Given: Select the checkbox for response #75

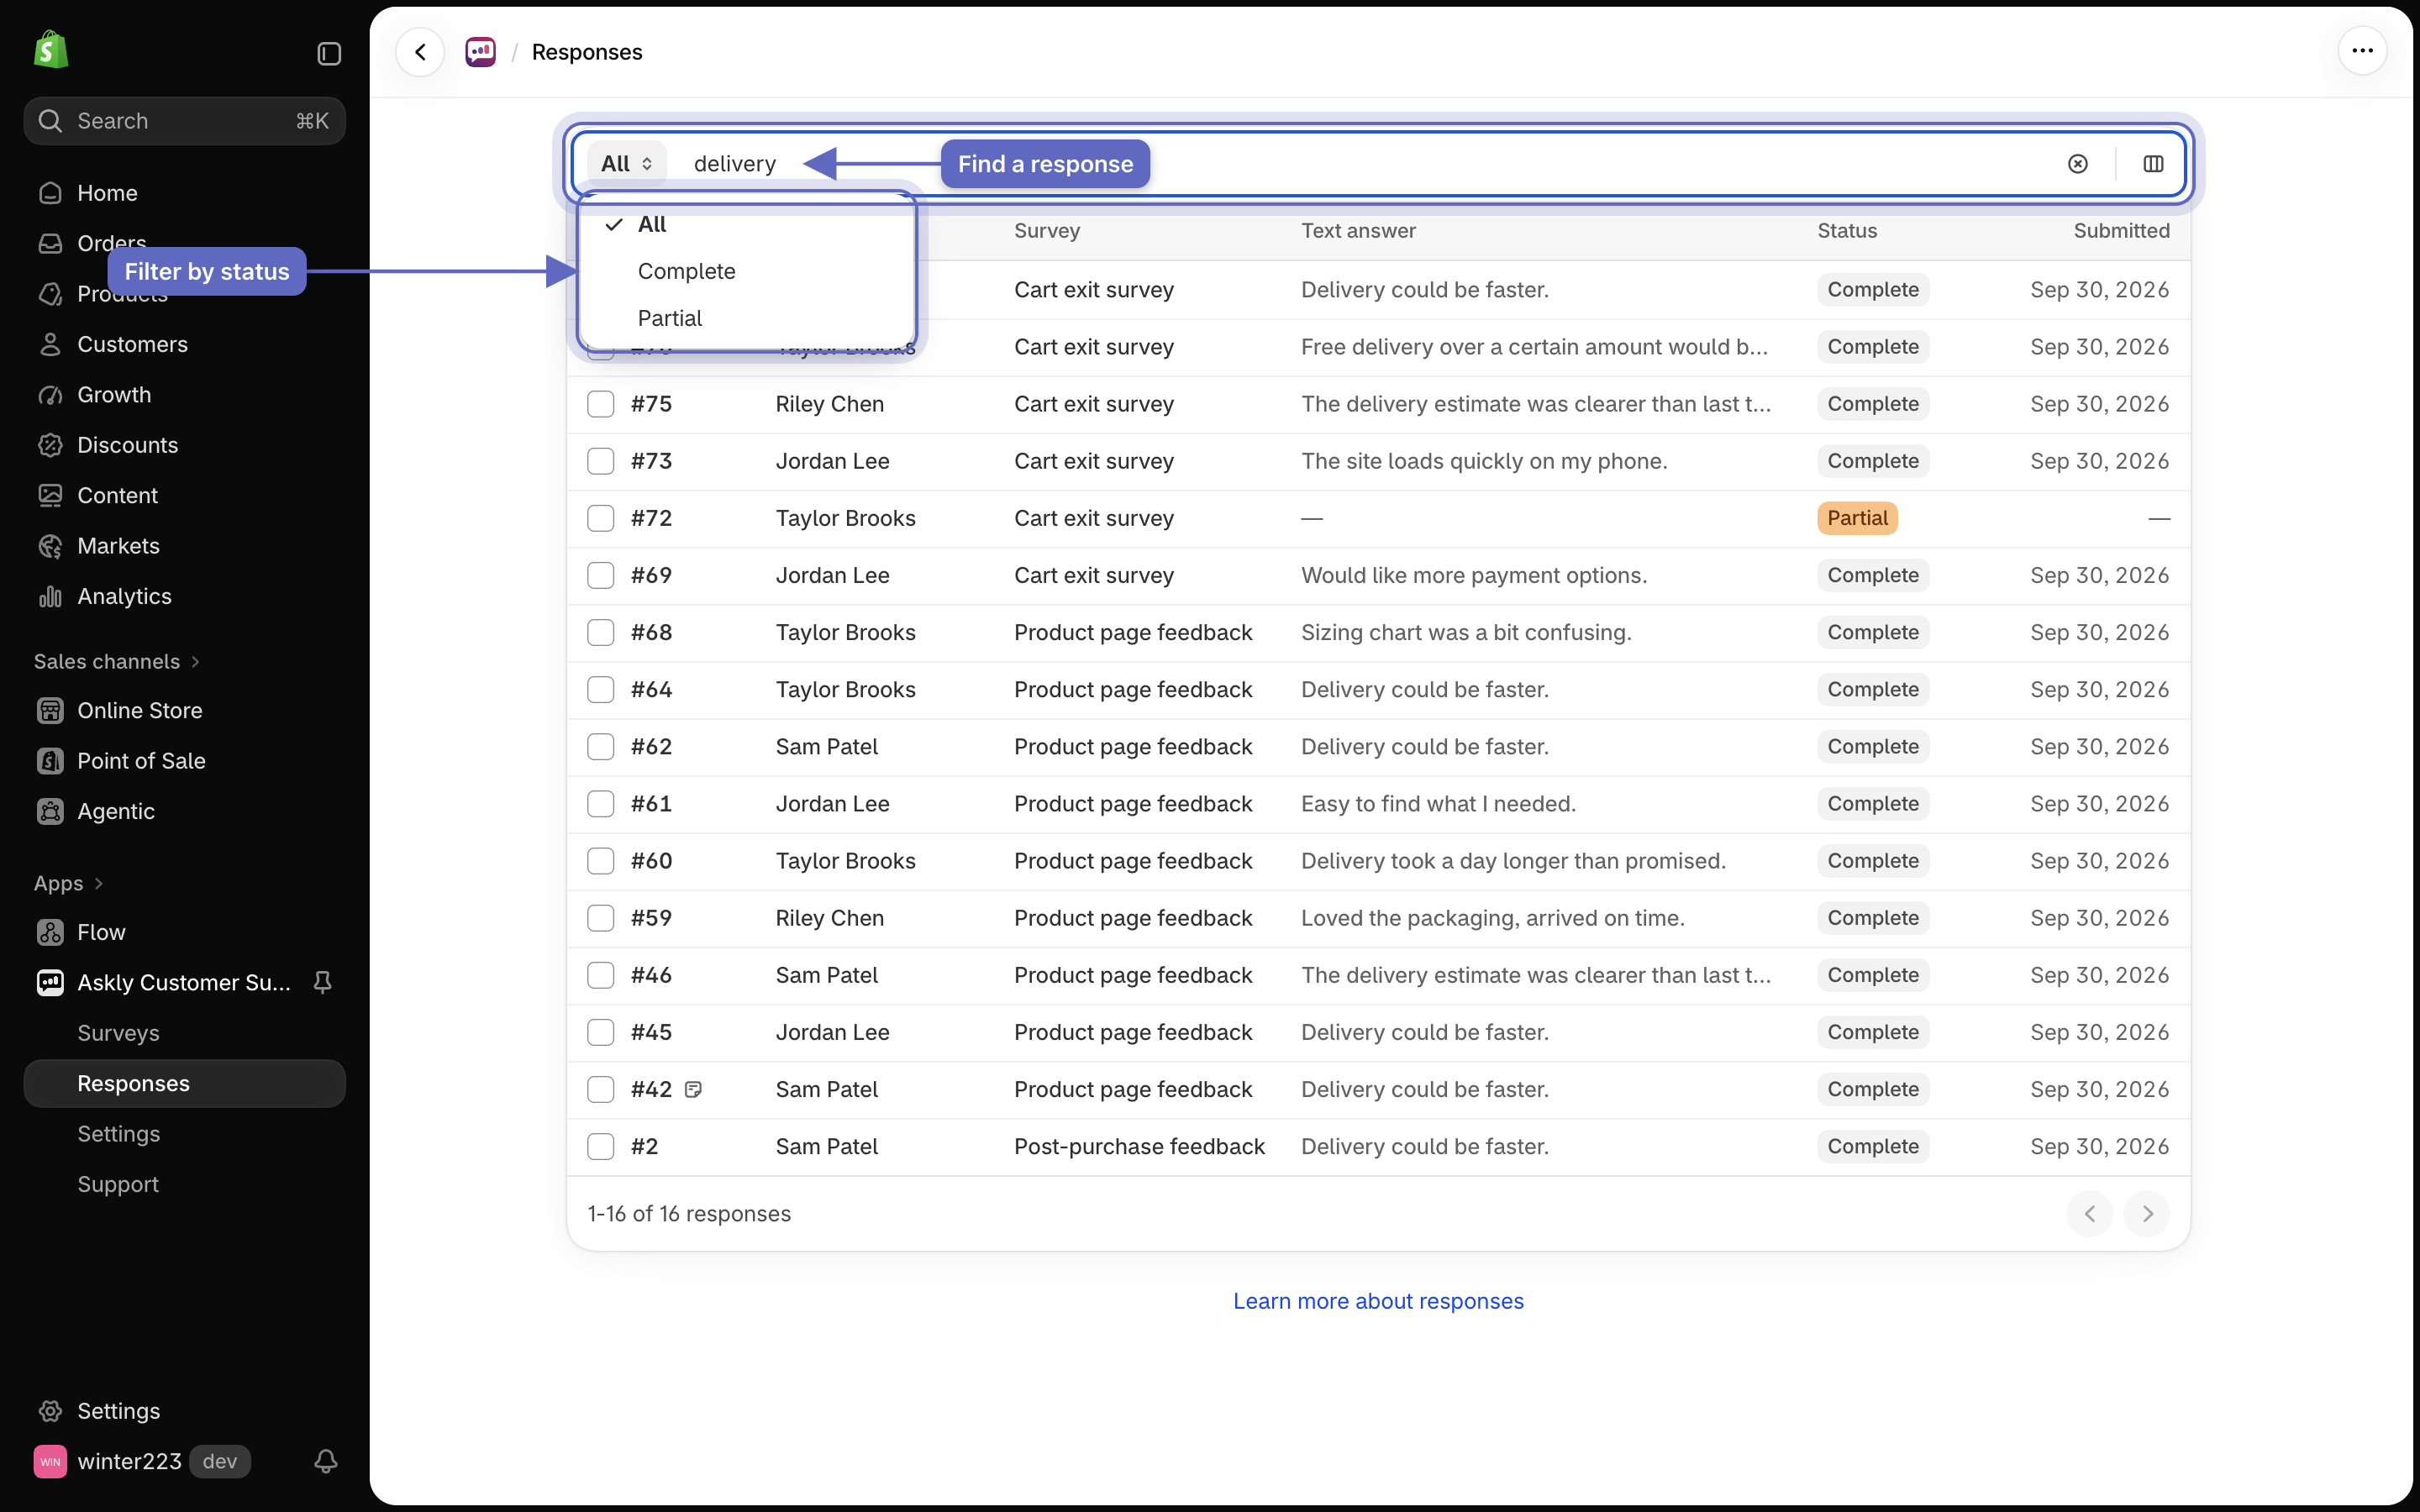Looking at the screenshot, I should (x=600, y=404).
